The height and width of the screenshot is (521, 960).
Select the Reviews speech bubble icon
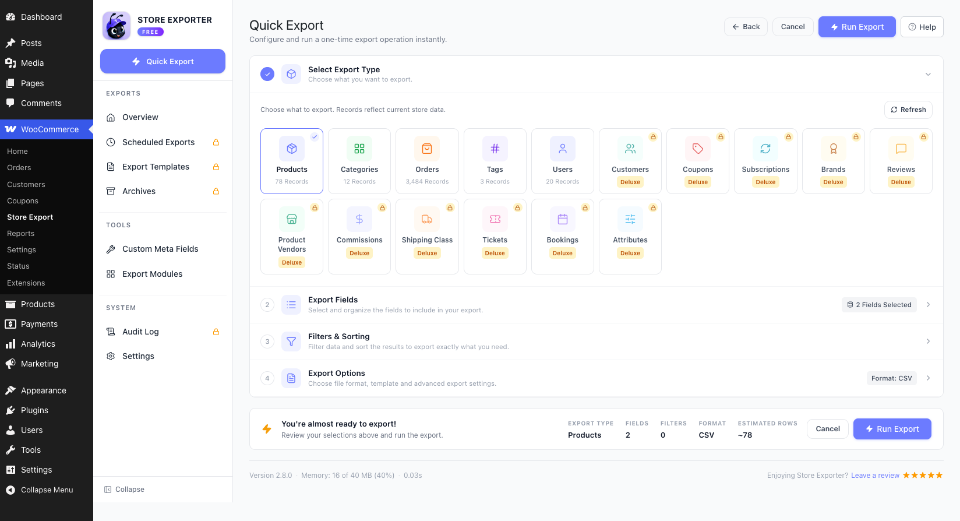(901, 149)
